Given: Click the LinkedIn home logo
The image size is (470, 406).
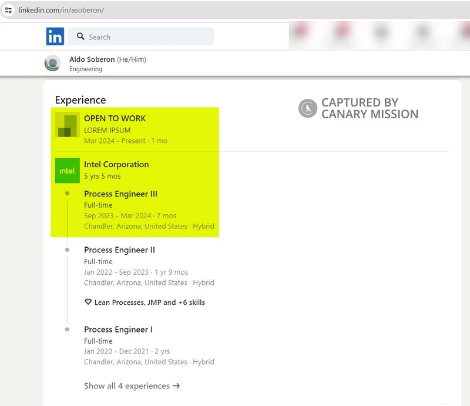Looking at the screenshot, I should coord(55,36).
